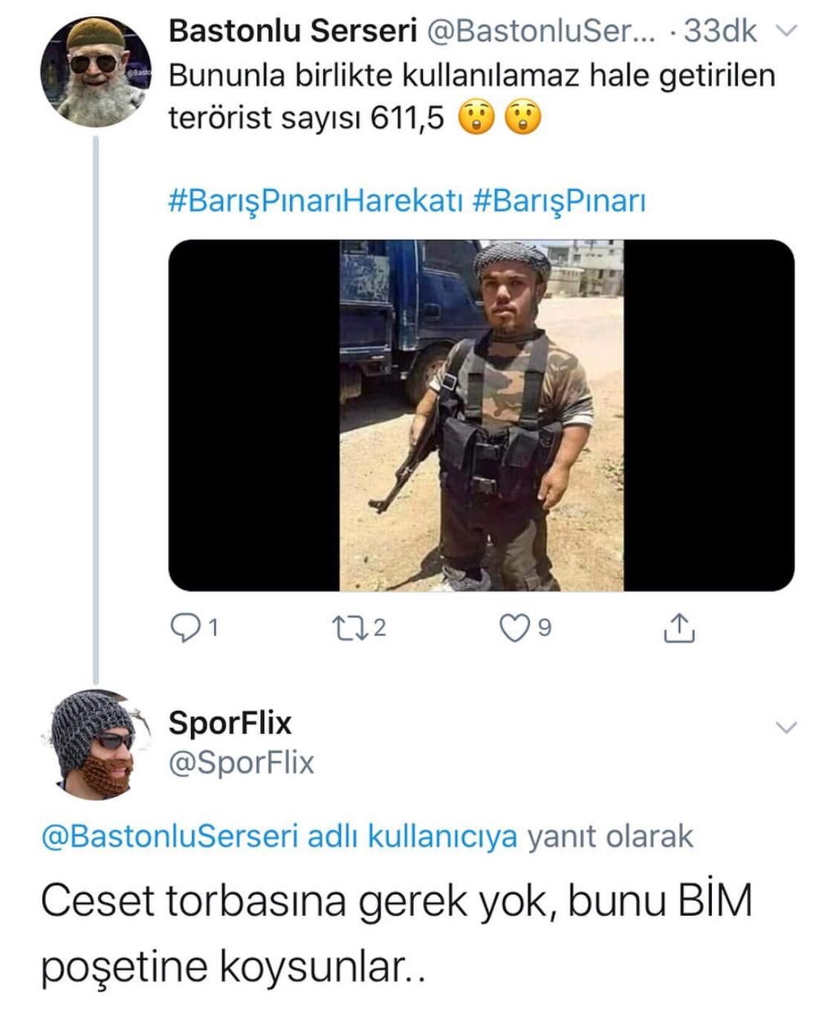Click the Bastonlu Serseri display name

point(292,31)
